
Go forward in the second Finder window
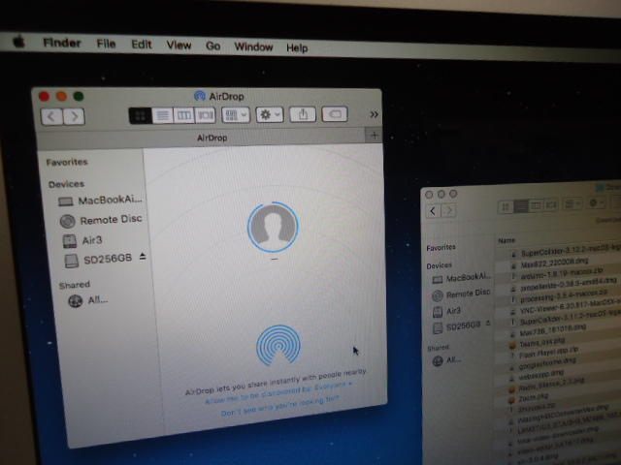click(x=448, y=210)
